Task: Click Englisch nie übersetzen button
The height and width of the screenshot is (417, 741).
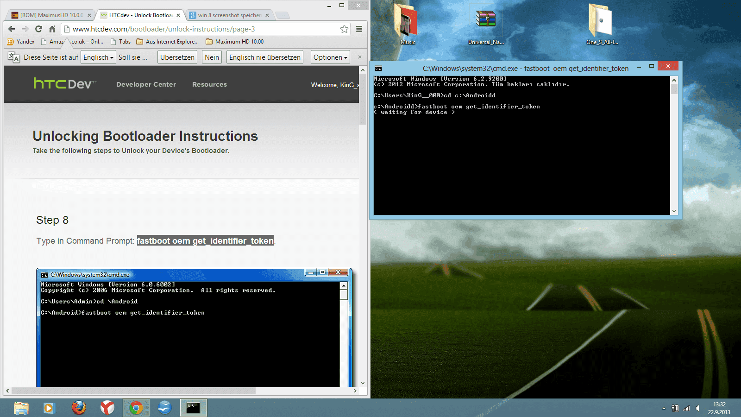Action: [x=265, y=57]
